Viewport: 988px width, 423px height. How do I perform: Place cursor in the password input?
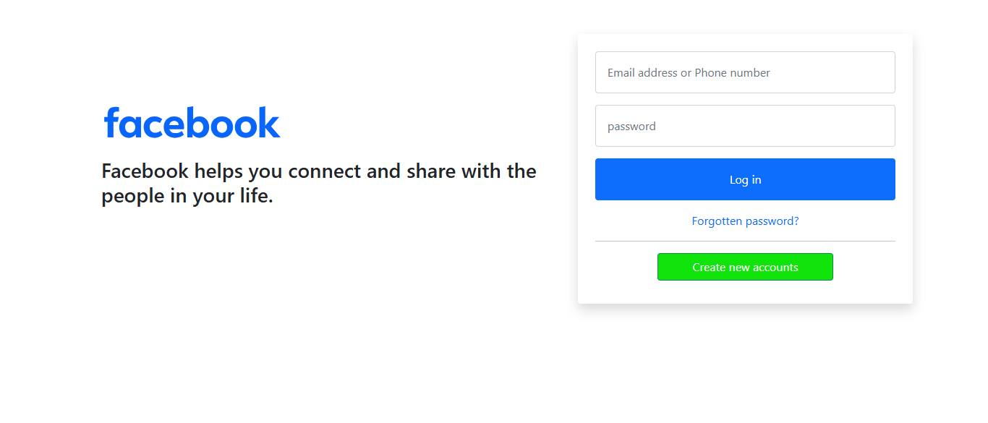[745, 126]
